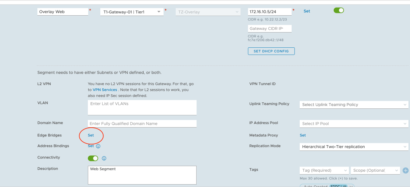Toggle the green switch beside subnet Set

(x=339, y=10)
